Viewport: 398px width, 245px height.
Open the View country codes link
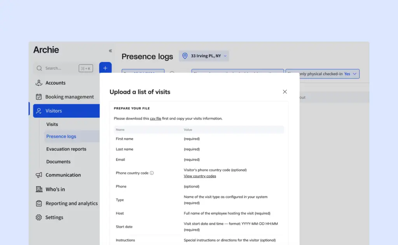tap(200, 176)
